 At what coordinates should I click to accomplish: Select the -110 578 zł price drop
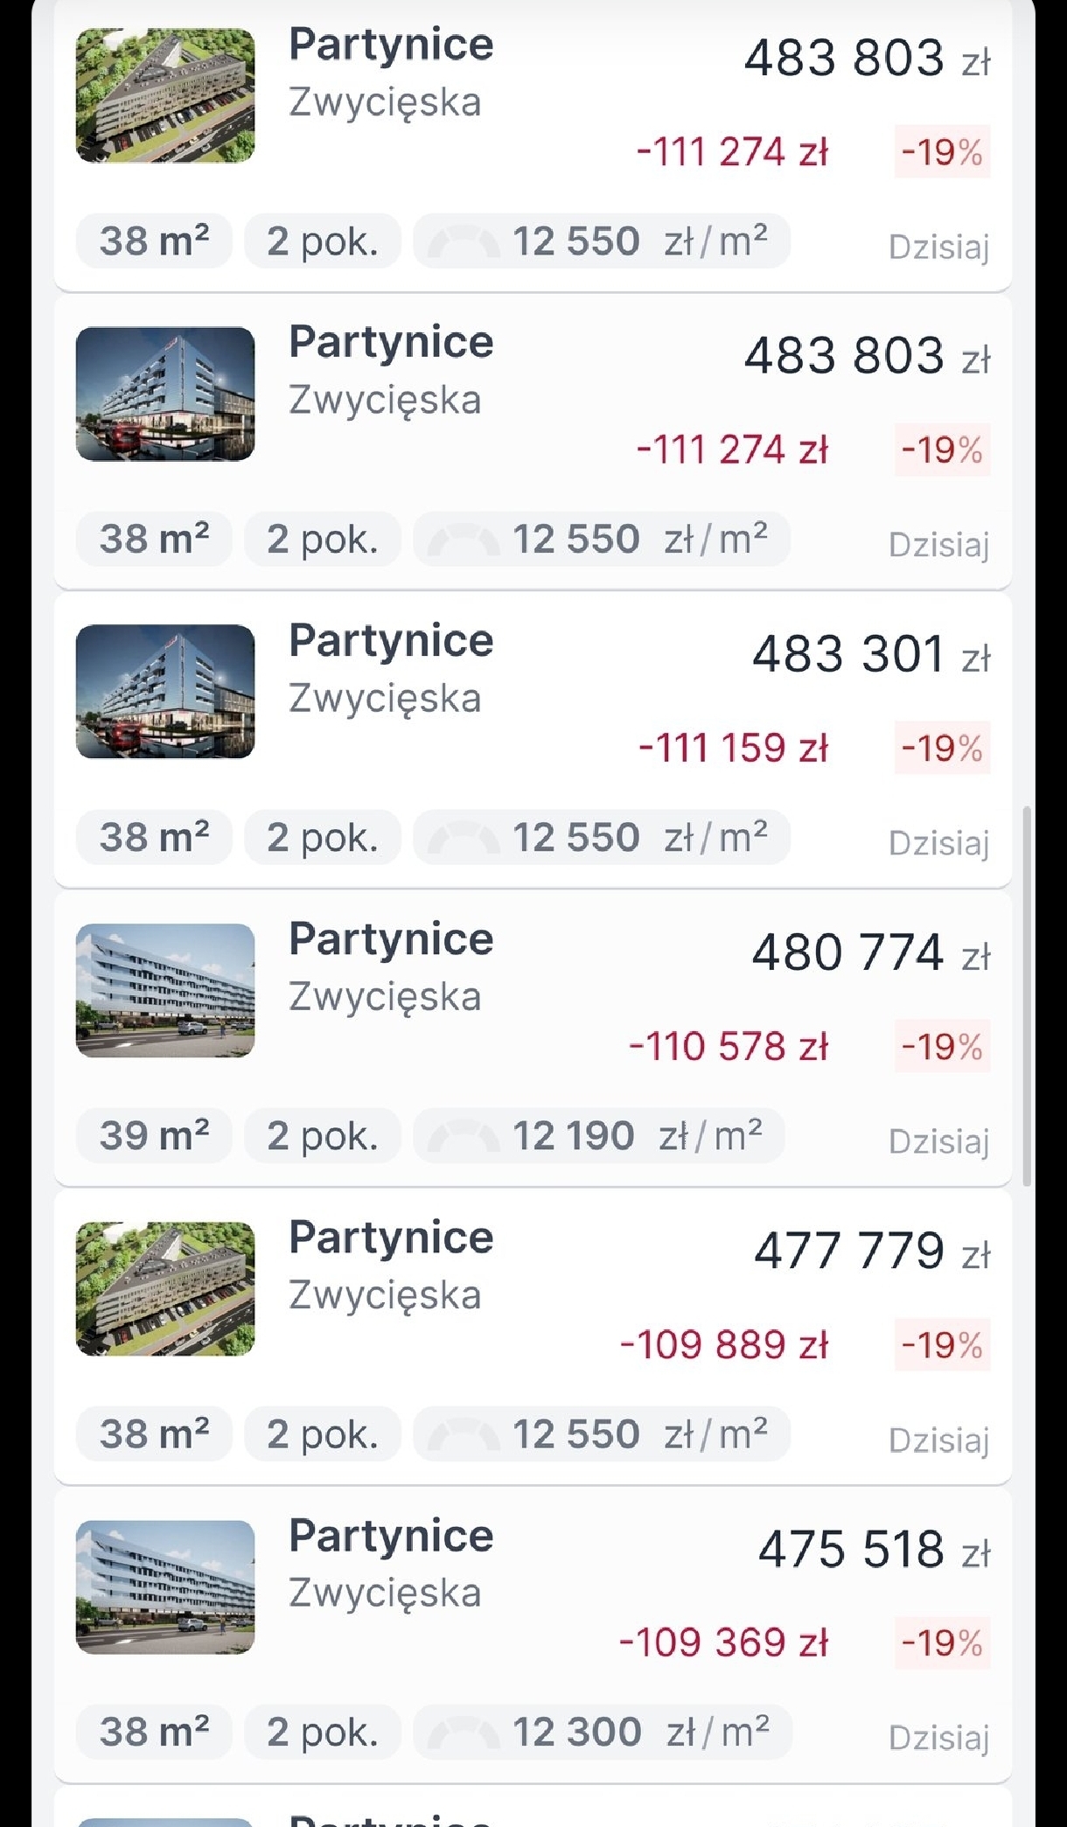[729, 1046]
